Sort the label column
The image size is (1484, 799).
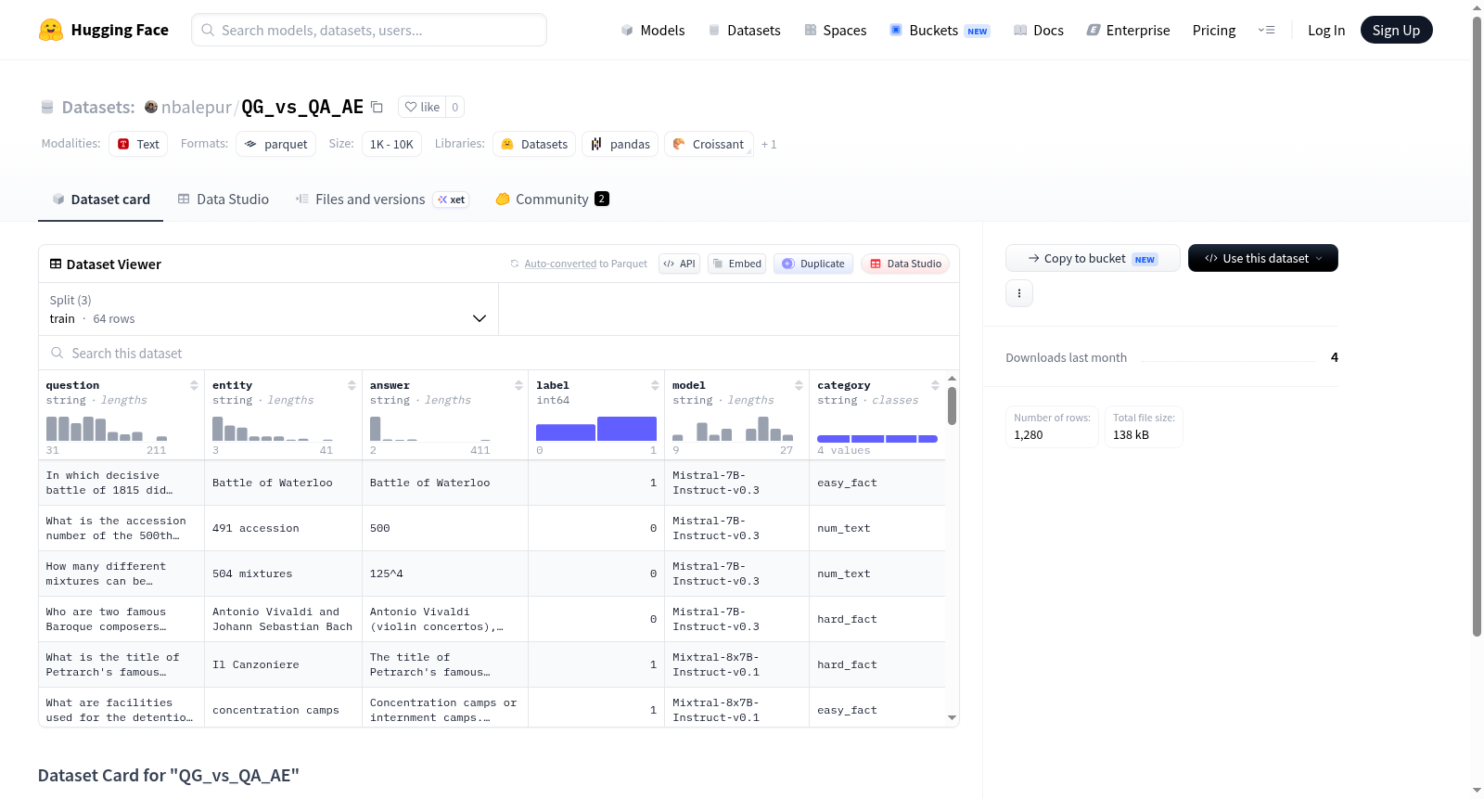point(655,385)
